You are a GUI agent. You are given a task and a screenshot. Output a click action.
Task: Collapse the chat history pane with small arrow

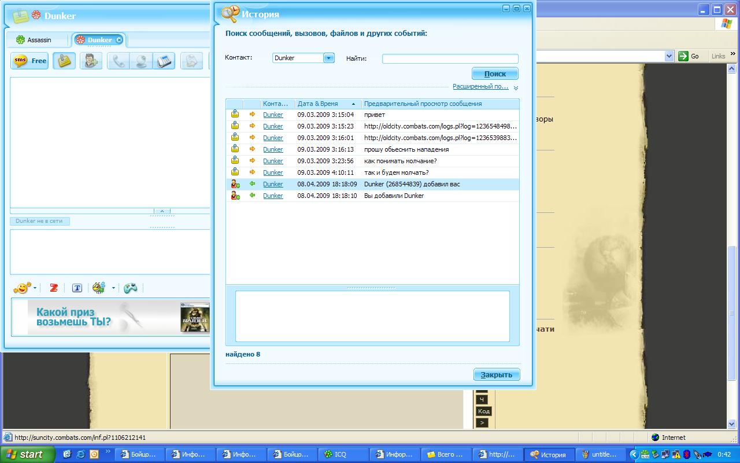click(162, 211)
